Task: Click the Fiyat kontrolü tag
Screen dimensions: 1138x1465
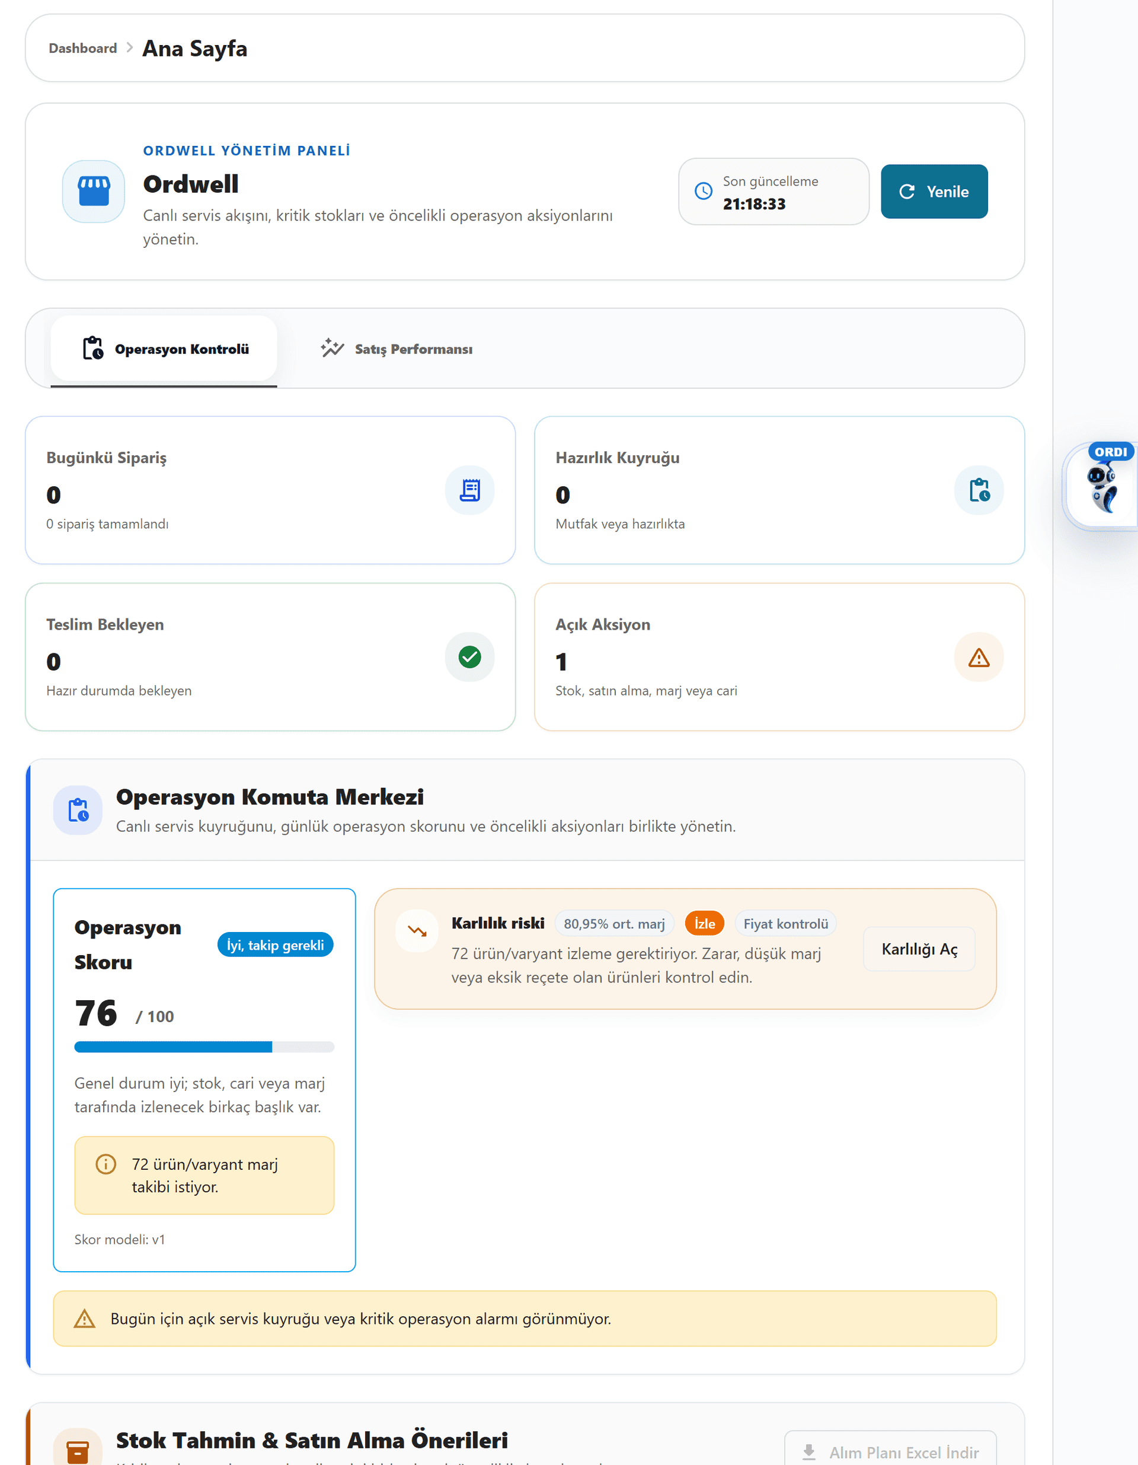Action: (x=786, y=924)
